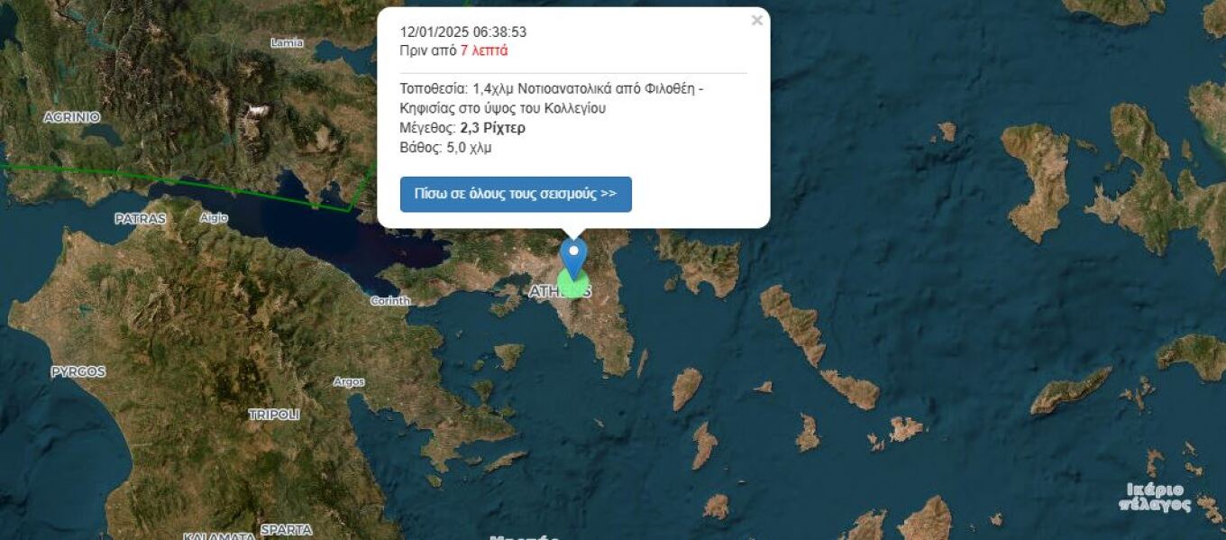The height and width of the screenshot is (540, 1226).
Task: Click the Aigio town label
Action: (214, 218)
